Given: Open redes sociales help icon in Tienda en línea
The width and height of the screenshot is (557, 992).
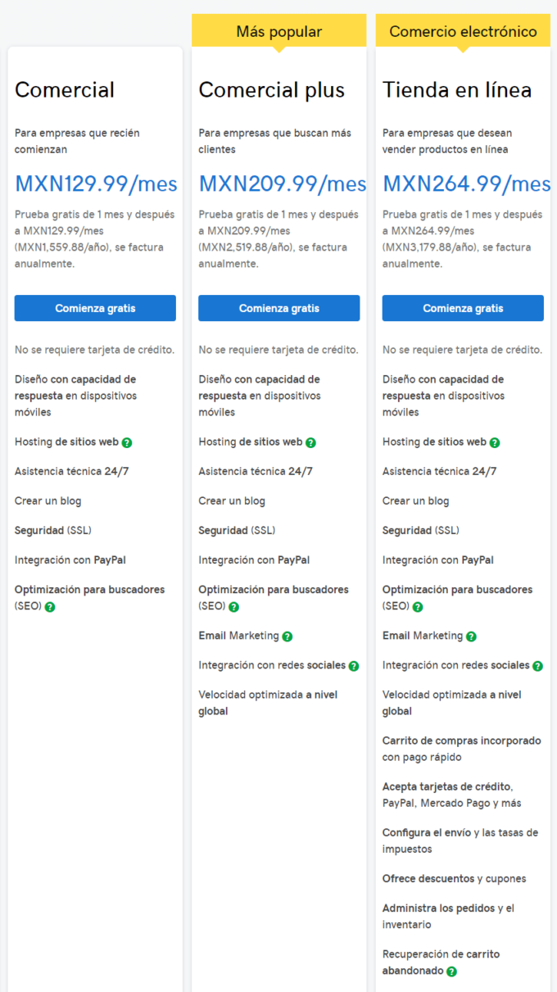Looking at the screenshot, I should point(538,666).
